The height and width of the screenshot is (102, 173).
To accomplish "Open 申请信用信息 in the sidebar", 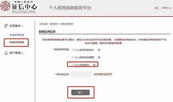I will coord(17,35).
